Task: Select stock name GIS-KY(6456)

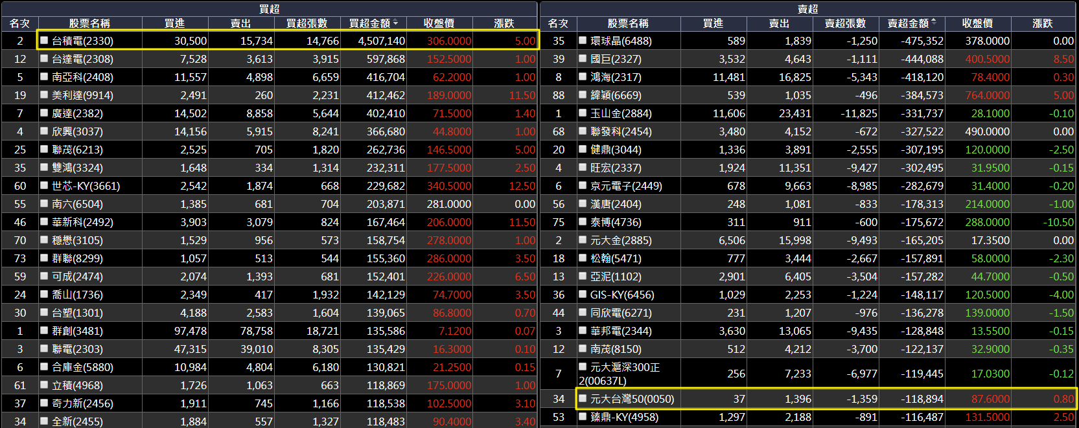Action: [622, 295]
